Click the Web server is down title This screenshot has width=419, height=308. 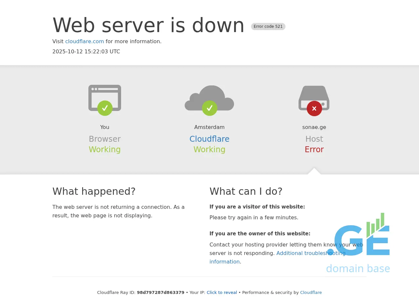(x=148, y=25)
